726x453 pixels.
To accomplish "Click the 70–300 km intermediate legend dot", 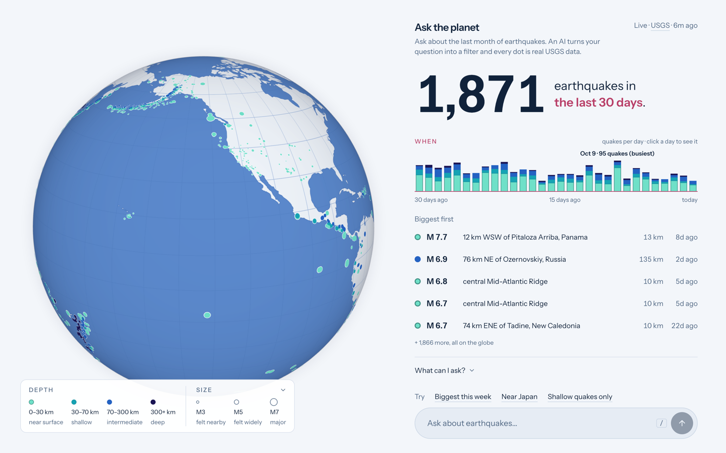I will 109,402.
